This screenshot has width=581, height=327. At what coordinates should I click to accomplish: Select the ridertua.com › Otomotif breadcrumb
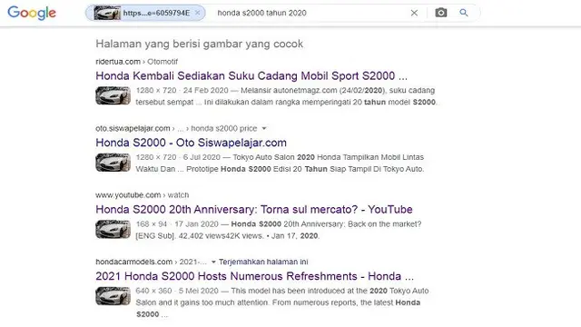136,62
